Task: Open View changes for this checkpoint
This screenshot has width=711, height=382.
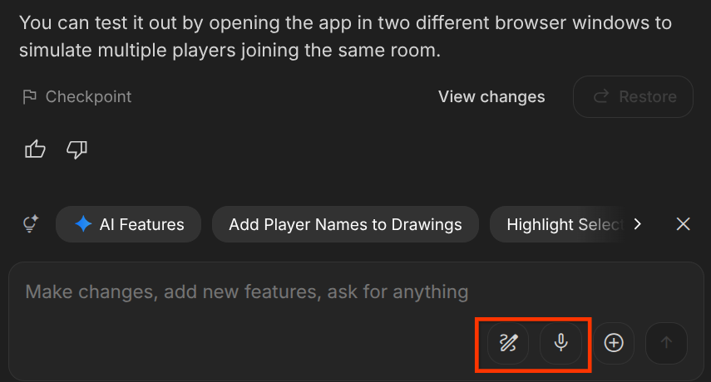Action: coord(491,97)
